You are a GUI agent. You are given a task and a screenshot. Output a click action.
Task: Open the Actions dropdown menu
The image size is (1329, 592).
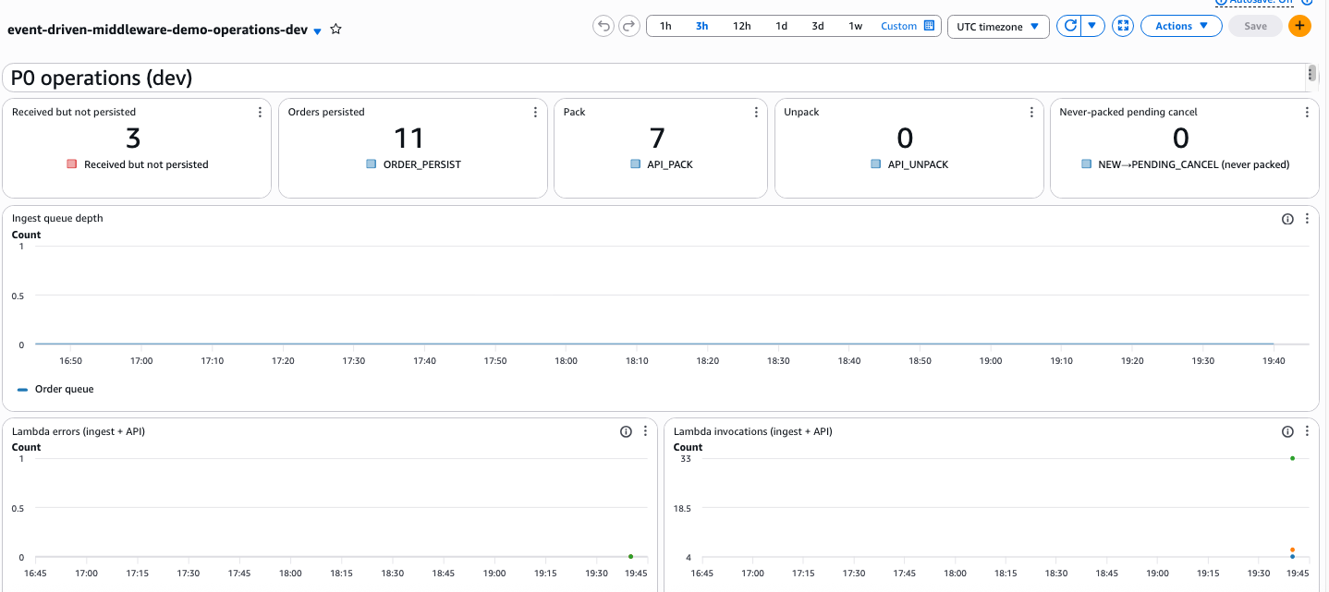tap(1181, 26)
